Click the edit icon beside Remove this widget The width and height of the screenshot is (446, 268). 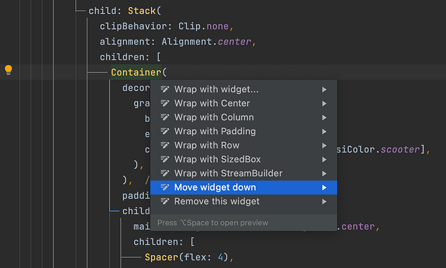pyautogui.click(x=164, y=201)
